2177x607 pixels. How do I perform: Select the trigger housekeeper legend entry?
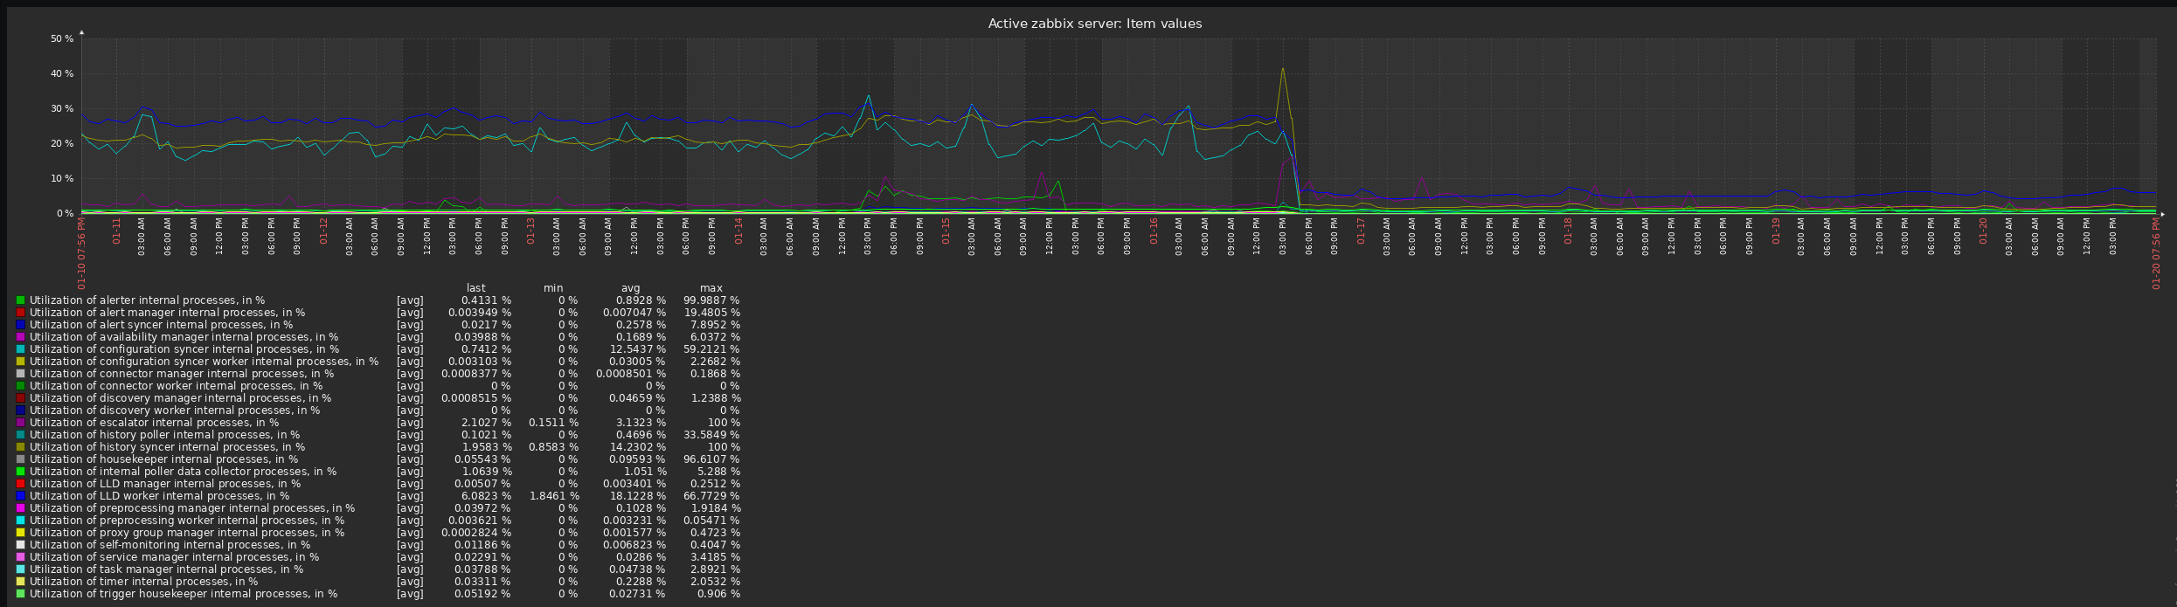pyautogui.click(x=378, y=593)
